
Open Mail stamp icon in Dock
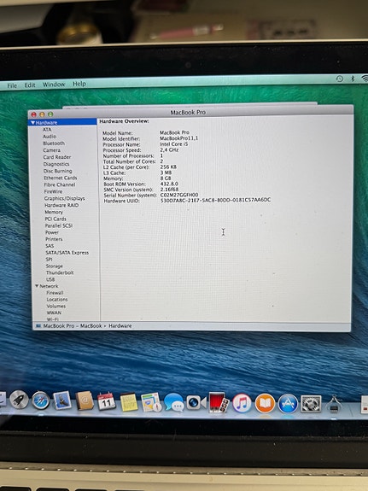click(x=61, y=400)
